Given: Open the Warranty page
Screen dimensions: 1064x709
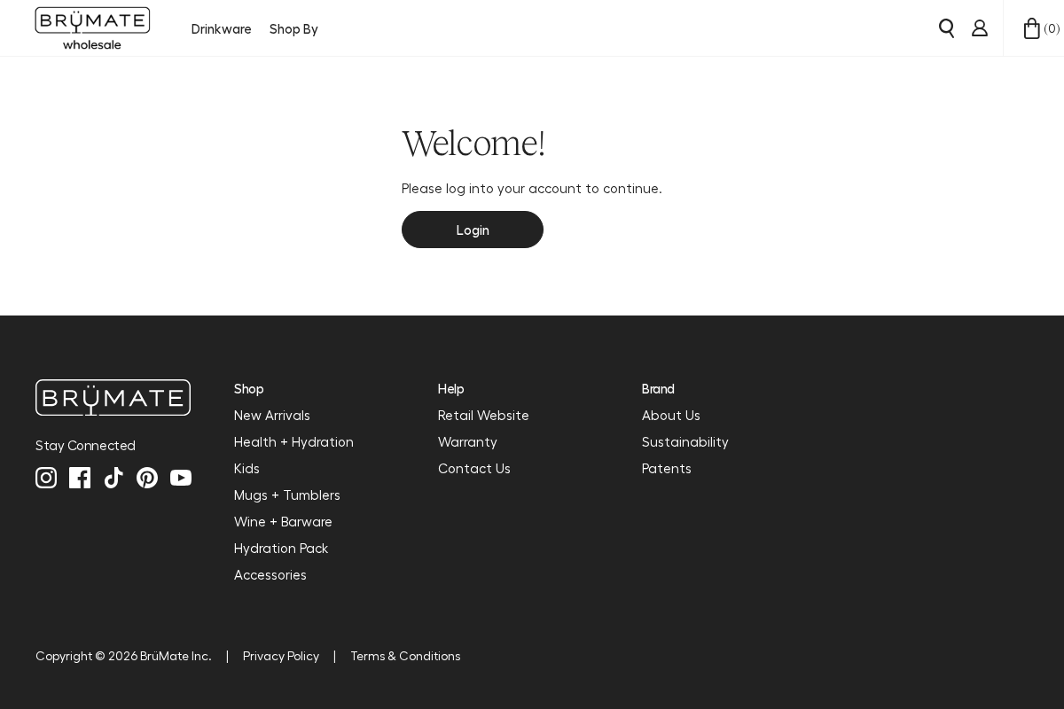Looking at the screenshot, I should [x=467, y=441].
